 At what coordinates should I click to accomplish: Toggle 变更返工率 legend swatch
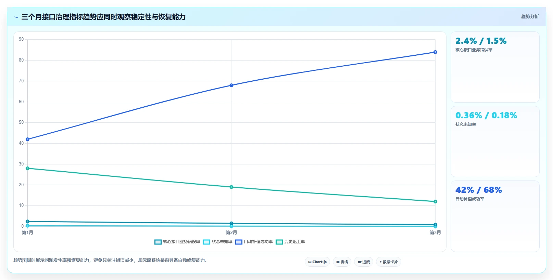click(x=279, y=242)
